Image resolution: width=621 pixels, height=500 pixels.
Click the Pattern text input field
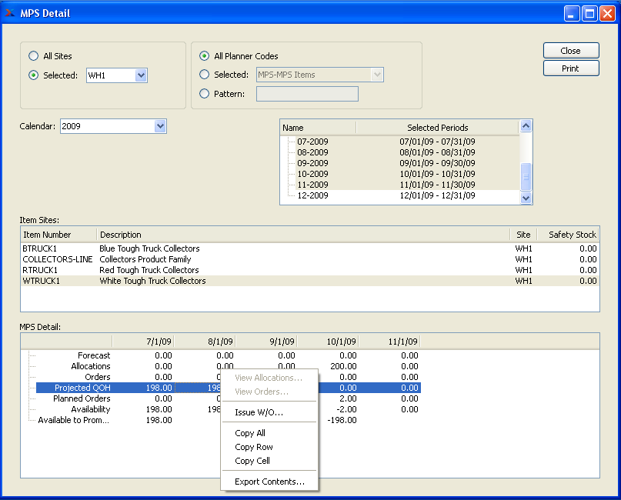306,94
